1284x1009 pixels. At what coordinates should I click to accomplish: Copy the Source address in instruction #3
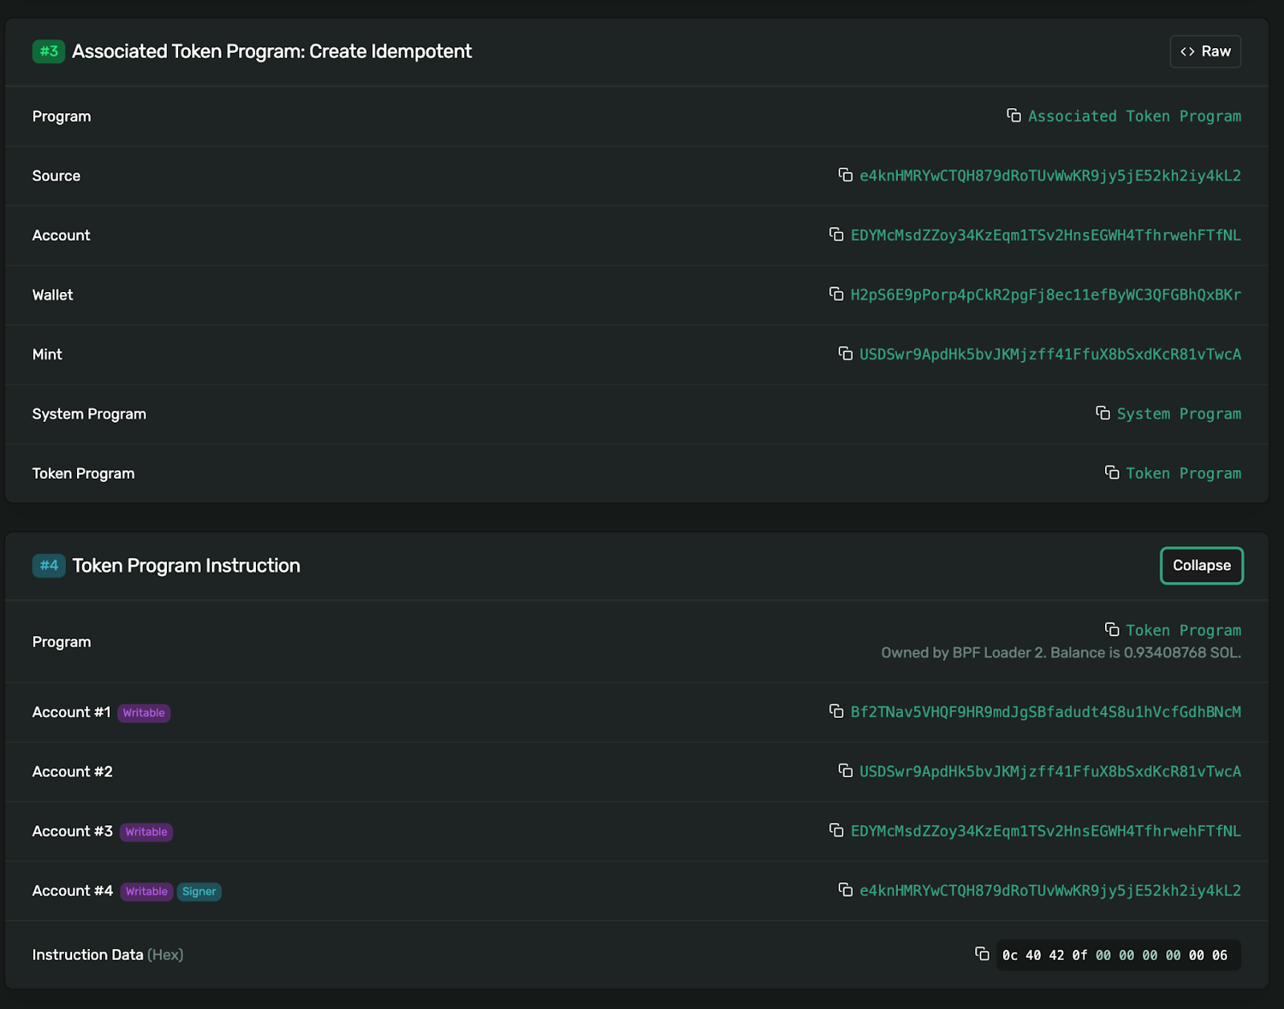845,175
